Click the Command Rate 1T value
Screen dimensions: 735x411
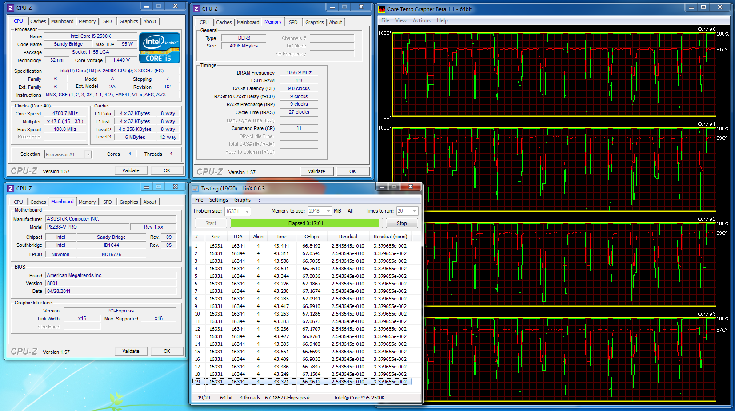pyautogui.click(x=299, y=128)
